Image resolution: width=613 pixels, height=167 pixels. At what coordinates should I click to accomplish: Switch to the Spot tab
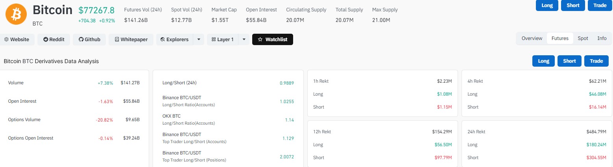tap(583, 38)
